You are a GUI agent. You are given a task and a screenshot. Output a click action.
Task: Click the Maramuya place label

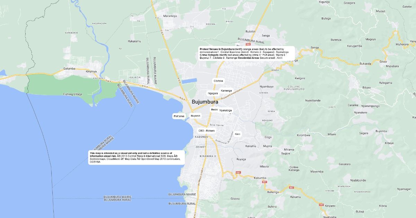(170, 16)
